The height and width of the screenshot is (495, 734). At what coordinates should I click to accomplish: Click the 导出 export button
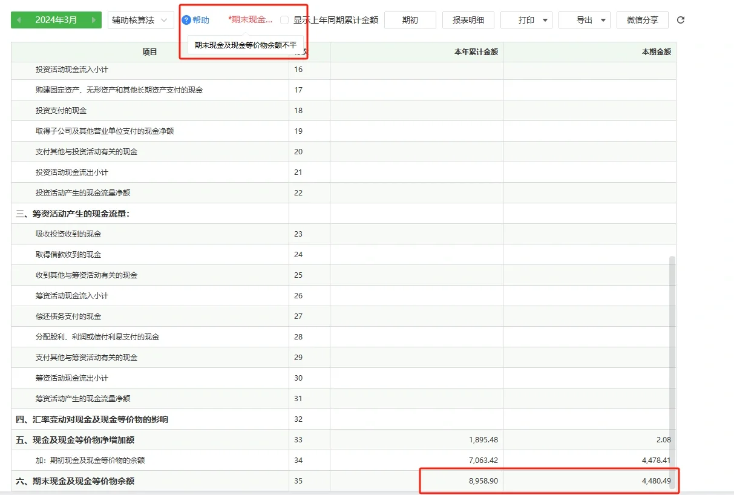[585, 19]
